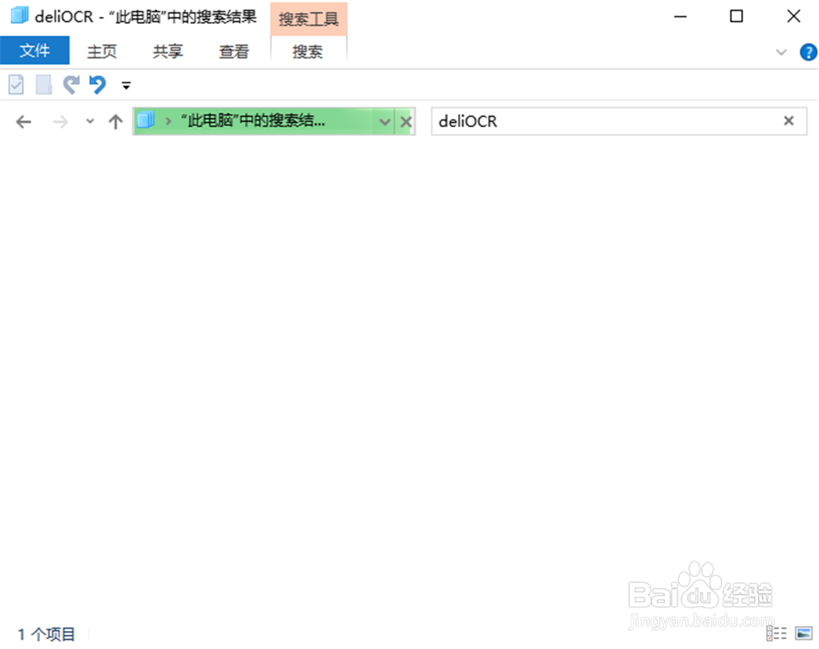Viewport: 819px width, 649px height.
Task: Go back with the back arrow
Action: click(24, 122)
